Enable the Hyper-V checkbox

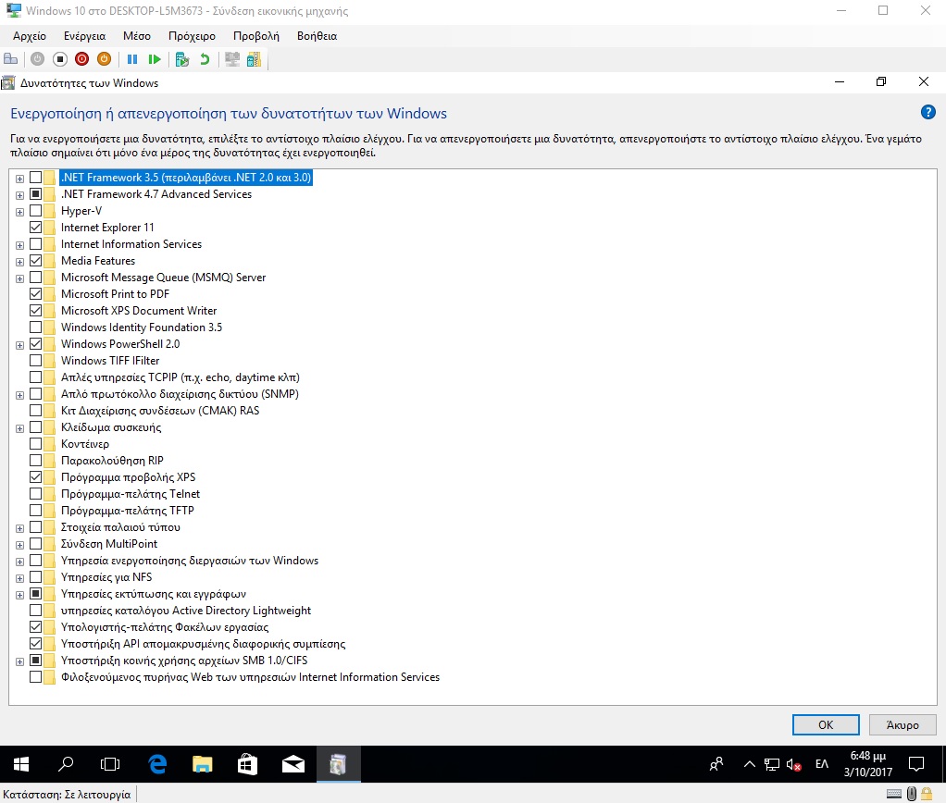point(35,210)
